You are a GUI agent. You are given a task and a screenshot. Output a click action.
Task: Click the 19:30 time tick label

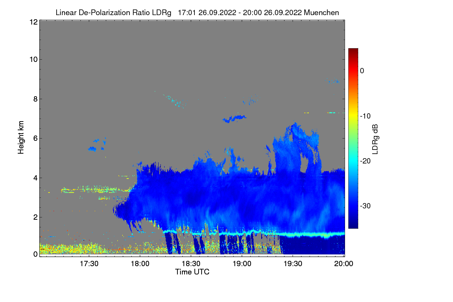click(x=293, y=264)
